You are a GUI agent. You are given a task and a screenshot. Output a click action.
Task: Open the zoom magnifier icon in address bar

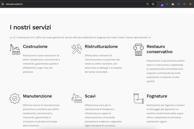148,4
